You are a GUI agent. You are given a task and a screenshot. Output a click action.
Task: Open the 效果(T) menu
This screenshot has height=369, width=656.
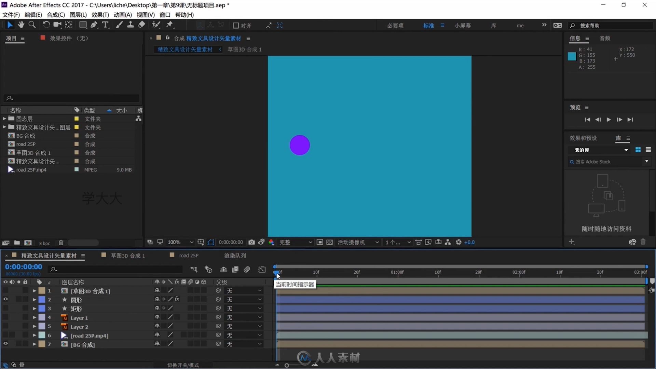pos(100,15)
